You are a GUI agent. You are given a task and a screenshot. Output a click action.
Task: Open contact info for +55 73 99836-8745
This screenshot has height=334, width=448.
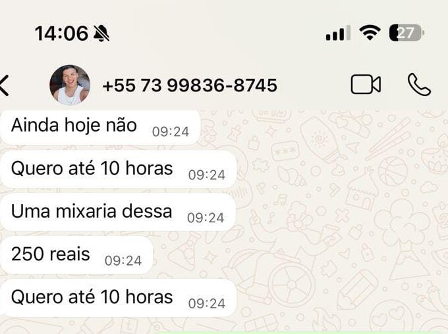[190, 85]
